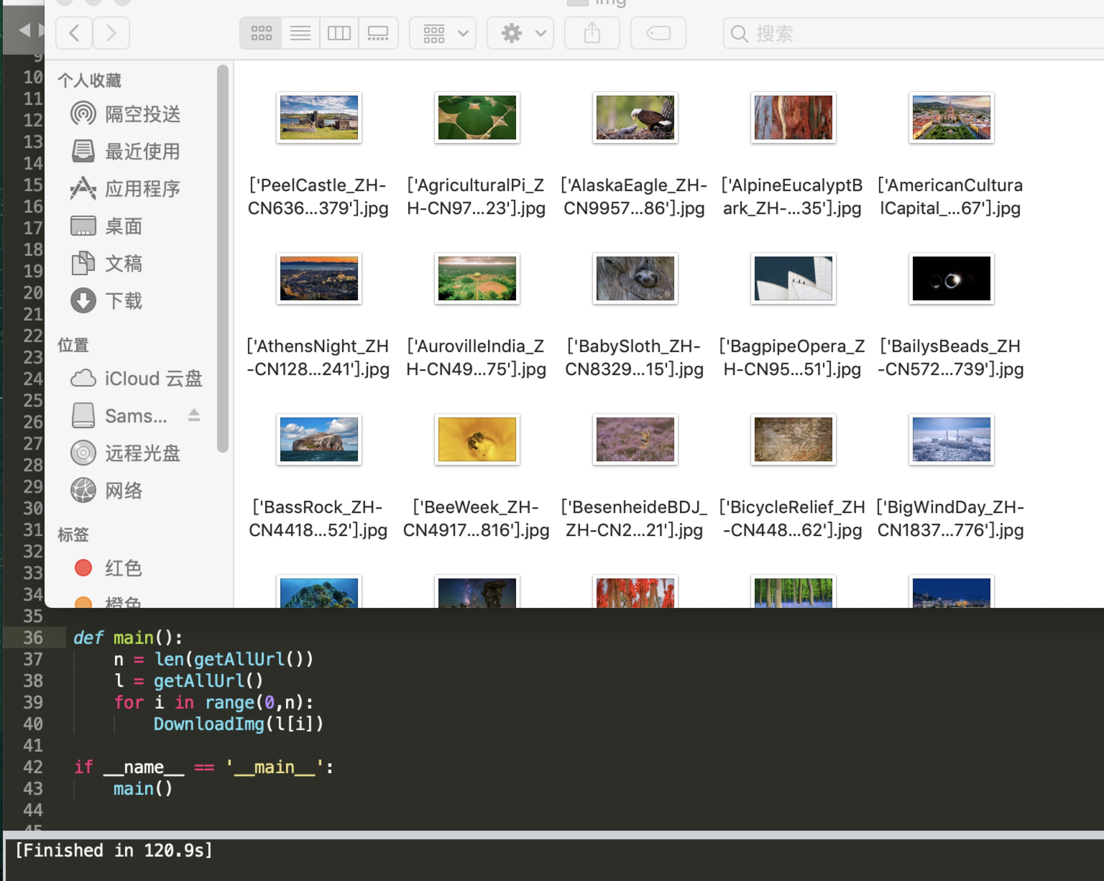The width and height of the screenshot is (1104, 881).
Task: Click the Share toolbar button
Action: pos(592,33)
